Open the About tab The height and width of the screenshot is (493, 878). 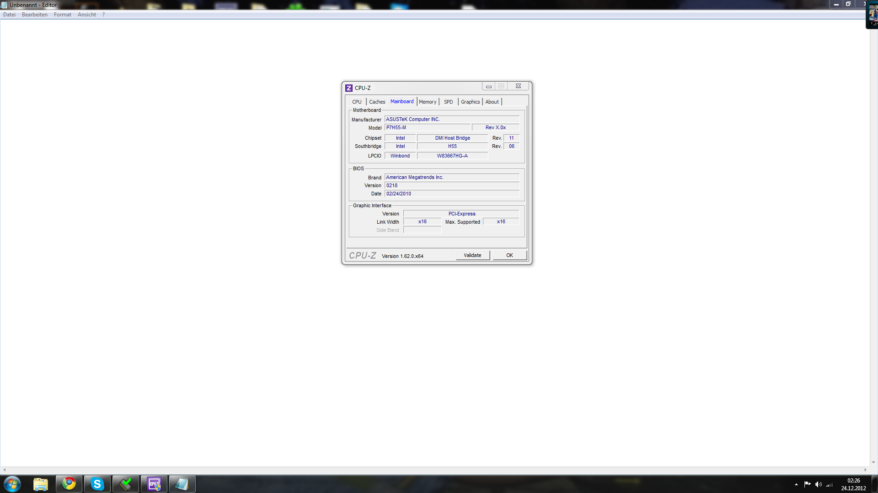[492, 102]
